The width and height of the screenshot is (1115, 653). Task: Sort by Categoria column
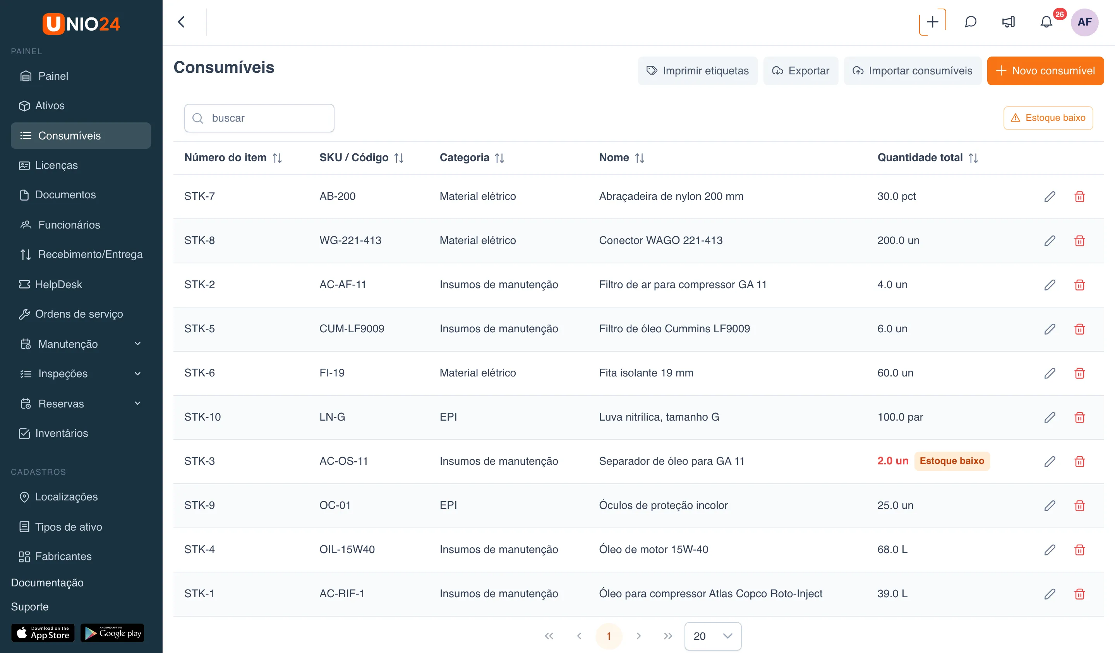coord(499,158)
